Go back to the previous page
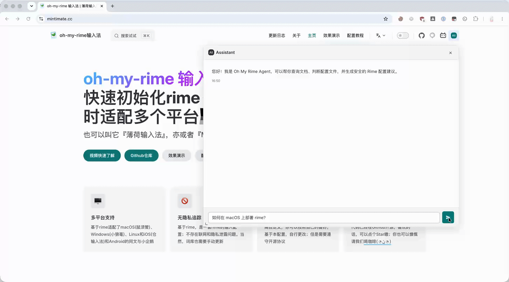Image resolution: width=509 pixels, height=282 pixels. (7, 19)
